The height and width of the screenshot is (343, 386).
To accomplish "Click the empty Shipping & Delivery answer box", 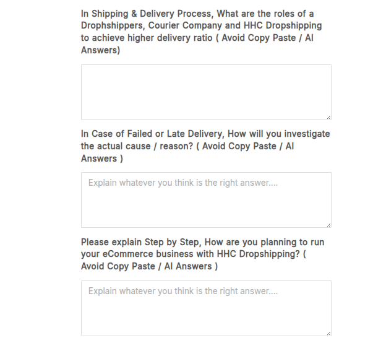I will click(x=206, y=92).
